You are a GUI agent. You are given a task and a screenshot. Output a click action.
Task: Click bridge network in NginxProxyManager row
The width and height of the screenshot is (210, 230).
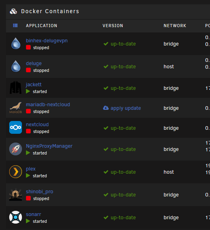point(171,149)
